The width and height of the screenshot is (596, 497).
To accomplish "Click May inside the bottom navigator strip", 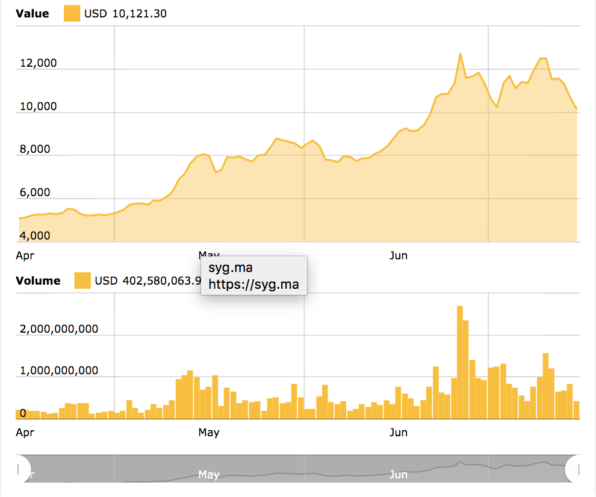I will pos(208,475).
